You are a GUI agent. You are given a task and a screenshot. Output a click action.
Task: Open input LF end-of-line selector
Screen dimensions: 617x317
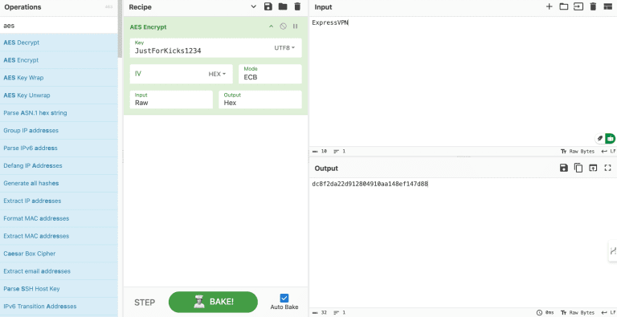tap(609, 151)
